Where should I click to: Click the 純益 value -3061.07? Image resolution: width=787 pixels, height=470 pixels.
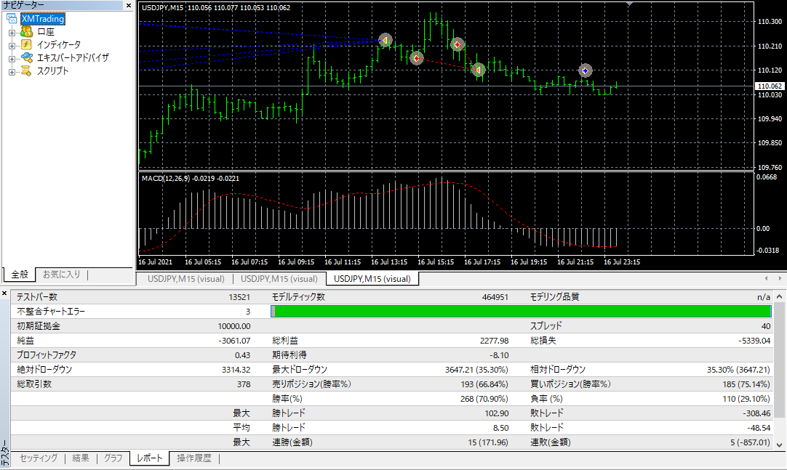pyautogui.click(x=234, y=341)
